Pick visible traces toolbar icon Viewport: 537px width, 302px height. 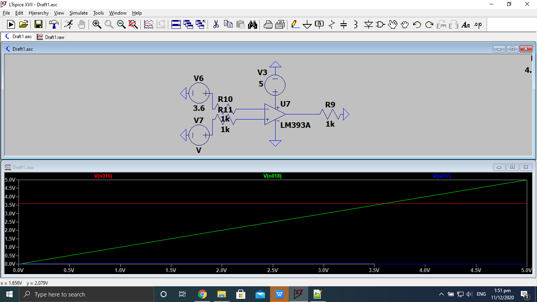pyautogui.click(x=149, y=24)
